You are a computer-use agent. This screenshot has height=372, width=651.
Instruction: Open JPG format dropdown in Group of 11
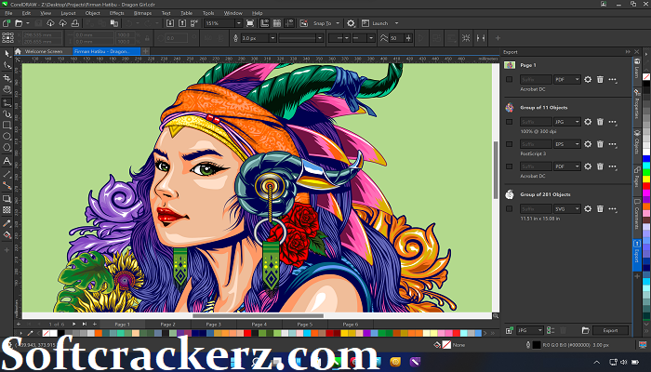coord(567,122)
